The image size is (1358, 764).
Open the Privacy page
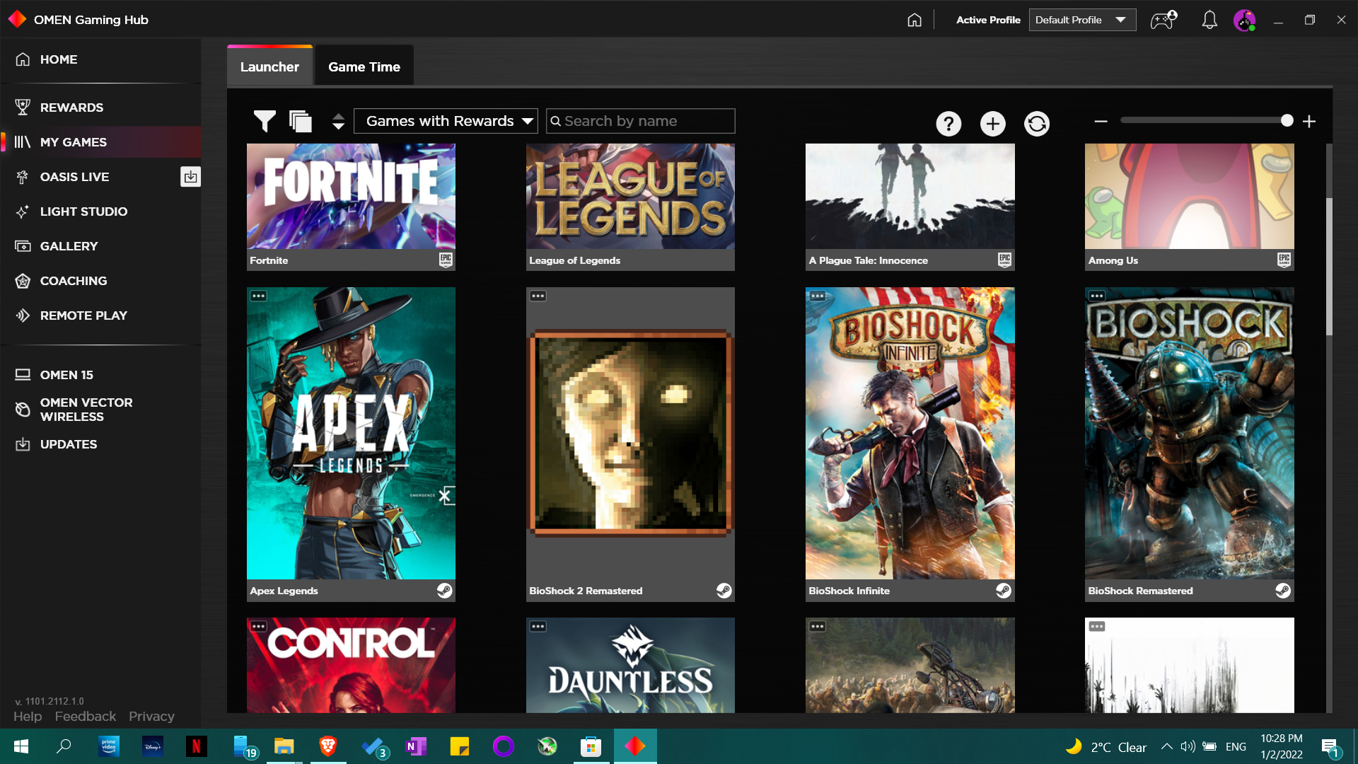(151, 716)
